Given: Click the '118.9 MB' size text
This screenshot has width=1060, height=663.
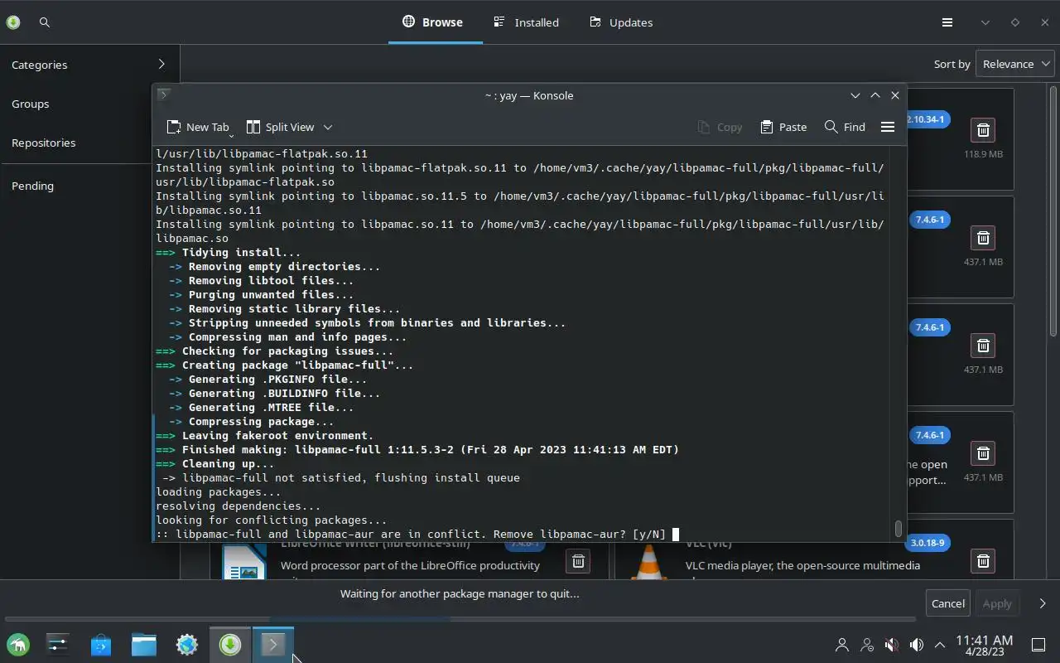Looking at the screenshot, I should (x=983, y=154).
